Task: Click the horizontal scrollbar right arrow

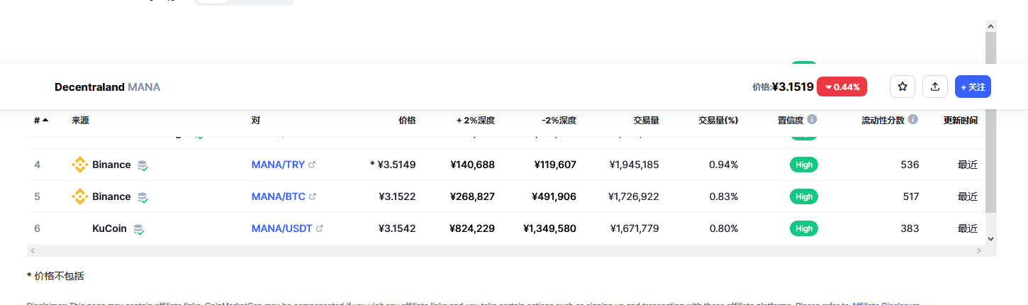Action: click(978, 251)
